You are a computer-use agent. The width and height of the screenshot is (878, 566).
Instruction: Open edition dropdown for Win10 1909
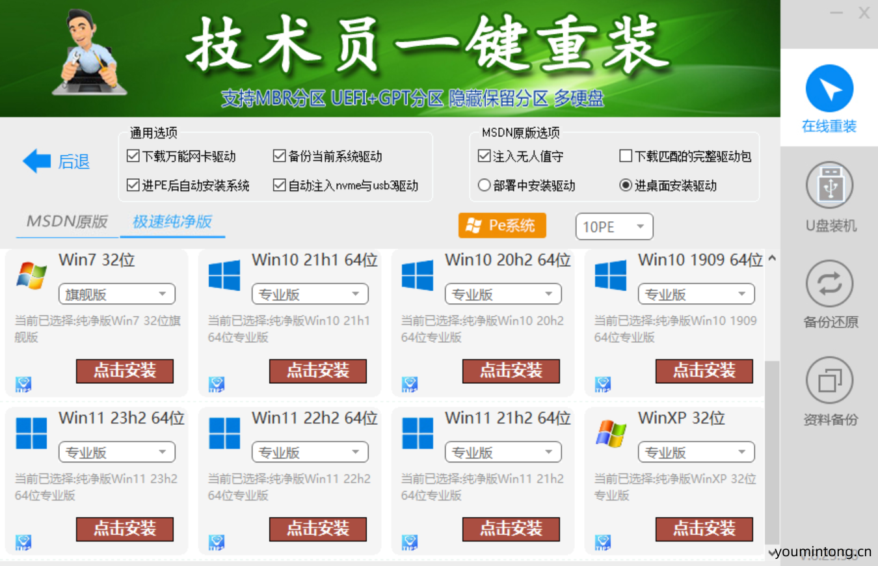(x=697, y=294)
